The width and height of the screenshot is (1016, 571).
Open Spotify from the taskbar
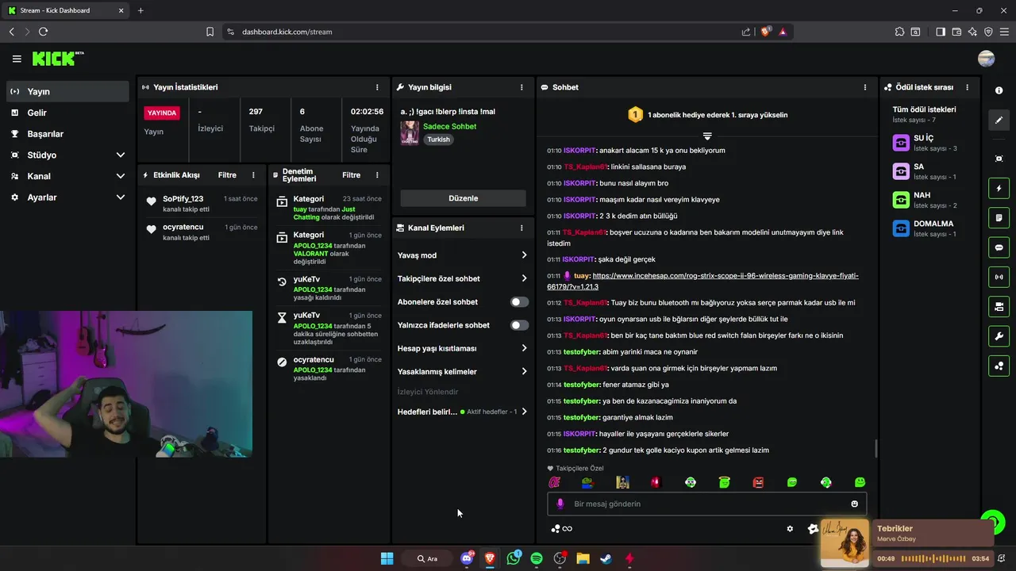pyautogui.click(x=537, y=558)
